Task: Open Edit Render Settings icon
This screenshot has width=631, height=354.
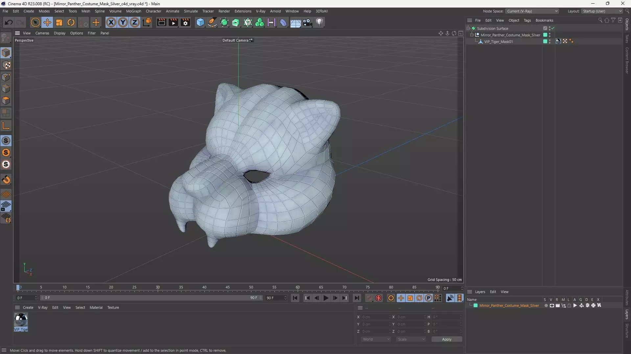Action: click(x=185, y=22)
